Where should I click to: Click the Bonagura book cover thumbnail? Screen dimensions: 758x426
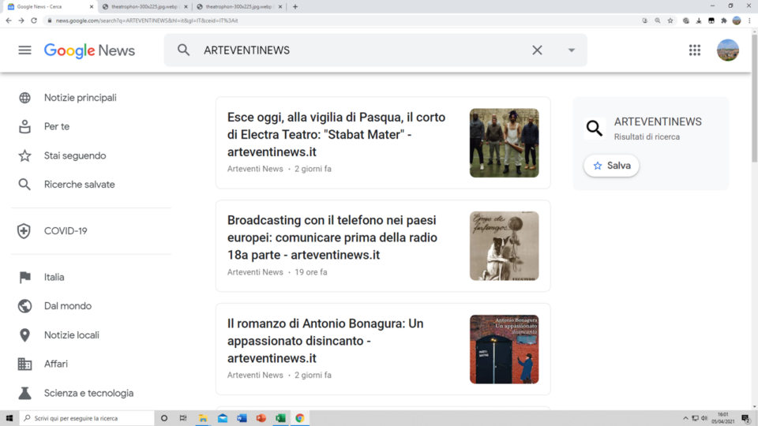click(505, 349)
